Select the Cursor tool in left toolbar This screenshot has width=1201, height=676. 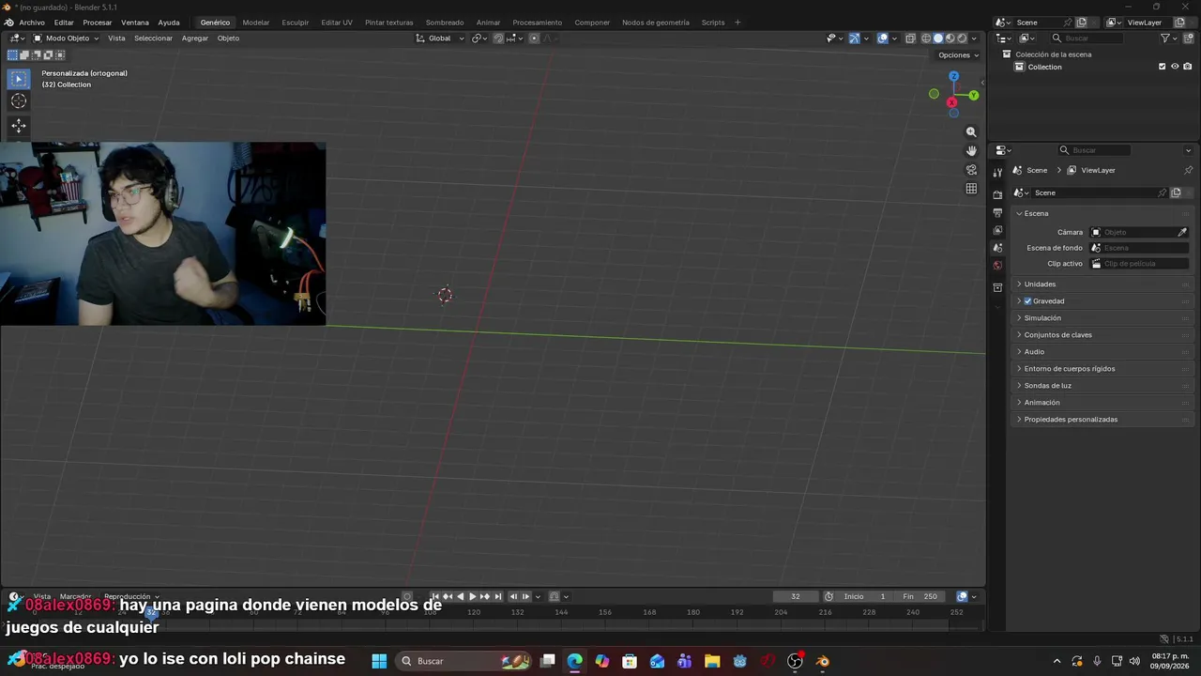(19, 101)
